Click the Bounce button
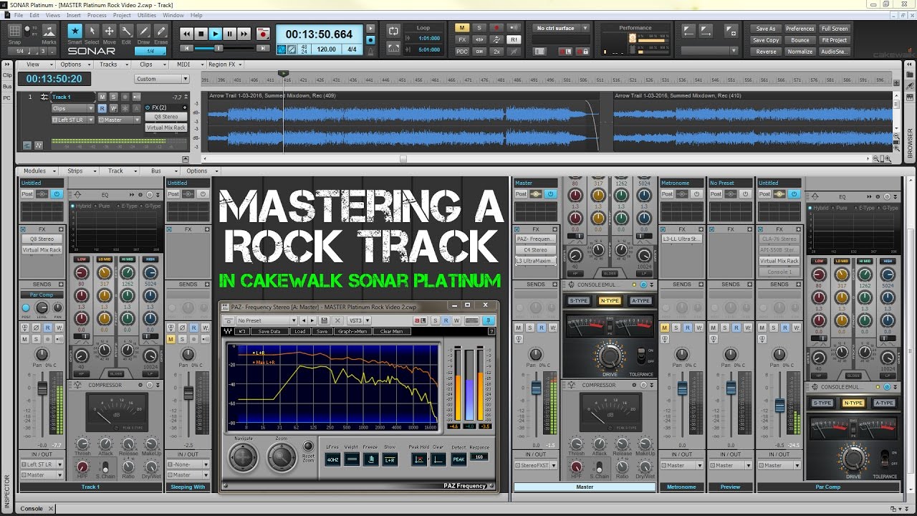This screenshot has width=917, height=516. (800, 40)
